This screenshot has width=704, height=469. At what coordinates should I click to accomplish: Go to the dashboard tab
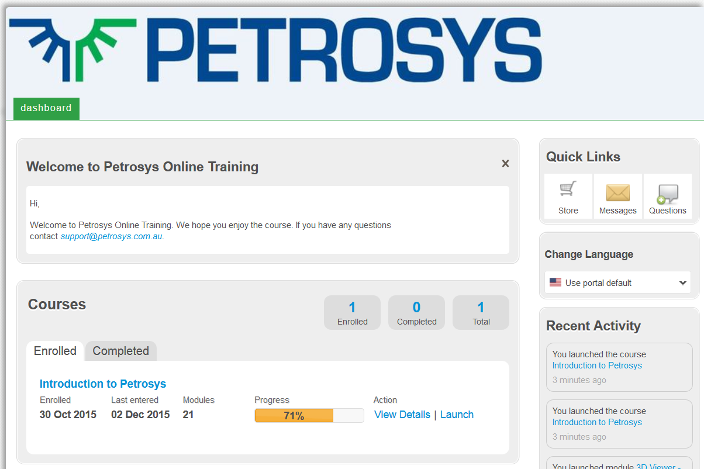[46, 108]
